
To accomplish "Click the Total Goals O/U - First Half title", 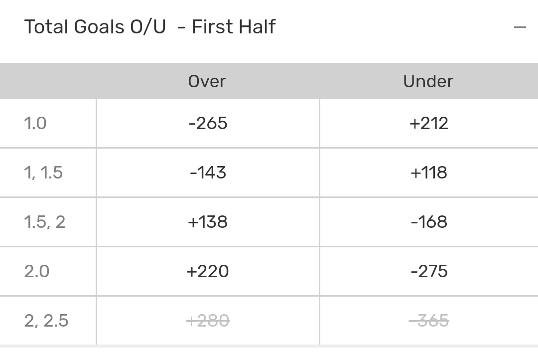I will pyautogui.click(x=149, y=27).
